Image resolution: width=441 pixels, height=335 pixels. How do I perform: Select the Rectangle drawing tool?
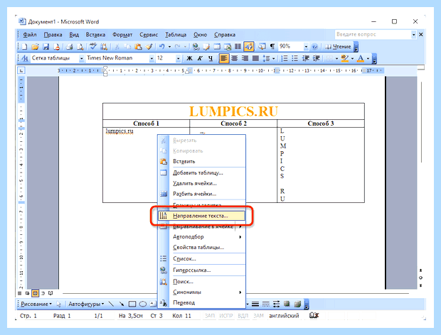point(132,304)
